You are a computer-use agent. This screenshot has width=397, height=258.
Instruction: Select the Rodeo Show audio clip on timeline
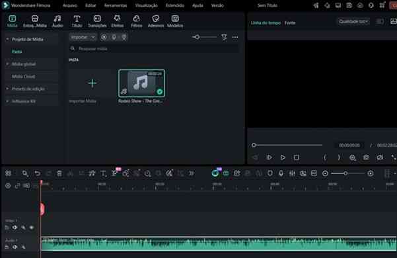click(x=219, y=244)
